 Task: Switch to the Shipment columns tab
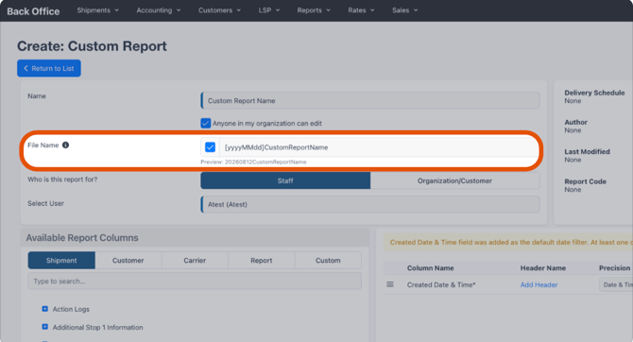tap(61, 261)
